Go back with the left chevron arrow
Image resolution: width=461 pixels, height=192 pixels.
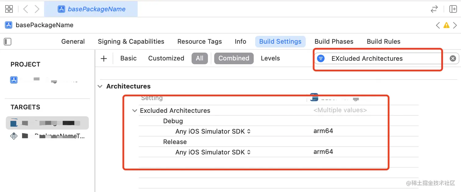[x=26, y=9]
